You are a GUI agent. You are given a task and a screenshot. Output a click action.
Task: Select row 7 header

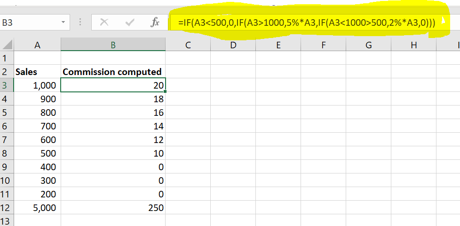pos(7,139)
